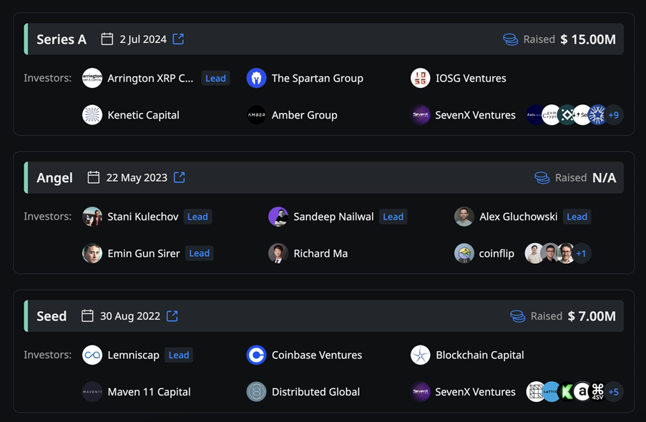Open the "Lemniscap" investor name

point(134,355)
